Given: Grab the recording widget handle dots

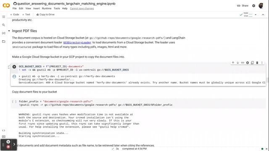Looking at the screenshot, I should pyautogui.click(x=3, y=145).
